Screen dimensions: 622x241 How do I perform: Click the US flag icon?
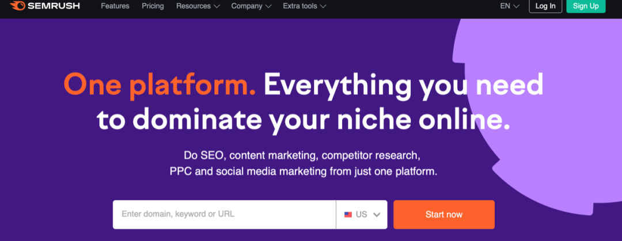coord(348,215)
